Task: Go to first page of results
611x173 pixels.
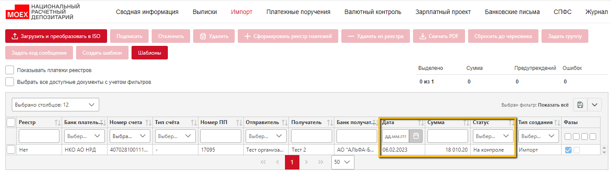Action: coord(263,162)
